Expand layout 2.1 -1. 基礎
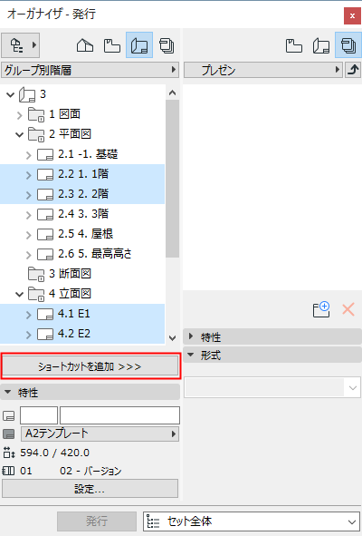 tap(29, 155)
